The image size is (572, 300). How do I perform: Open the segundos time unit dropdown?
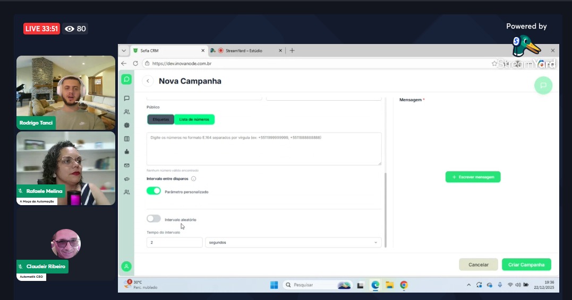(293, 242)
